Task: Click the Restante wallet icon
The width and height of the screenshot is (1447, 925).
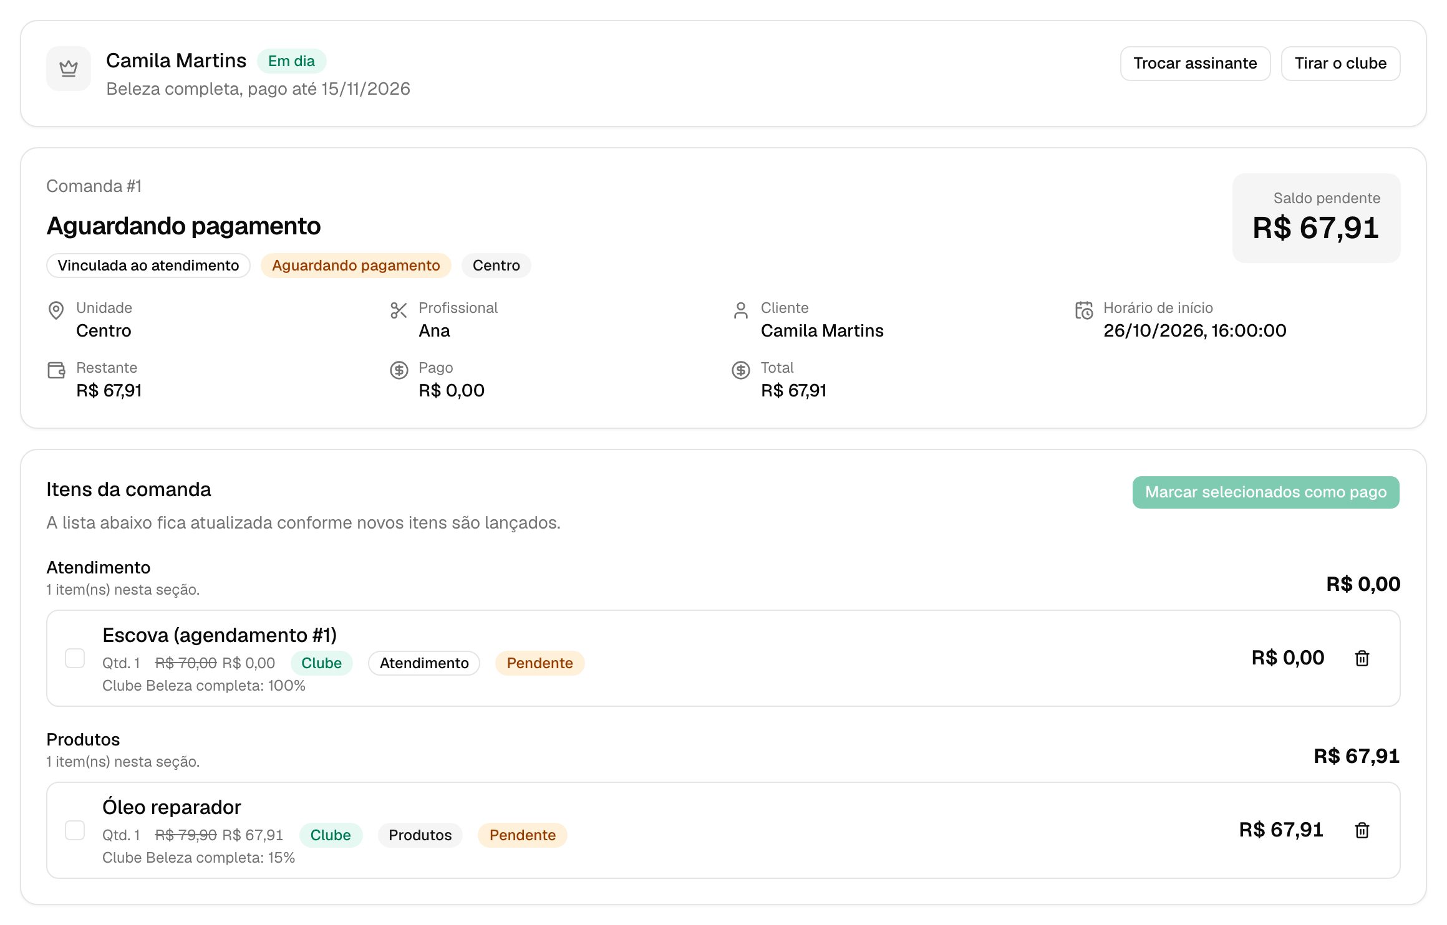Action: pyautogui.click(x=56, y=370)
